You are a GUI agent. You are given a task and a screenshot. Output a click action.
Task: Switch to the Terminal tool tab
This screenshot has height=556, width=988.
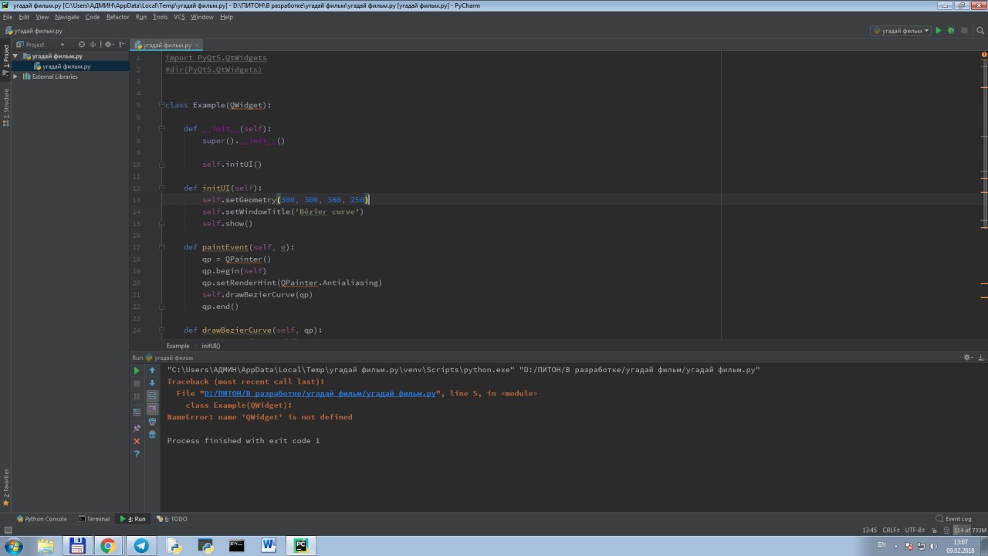(x=93, y=519)
